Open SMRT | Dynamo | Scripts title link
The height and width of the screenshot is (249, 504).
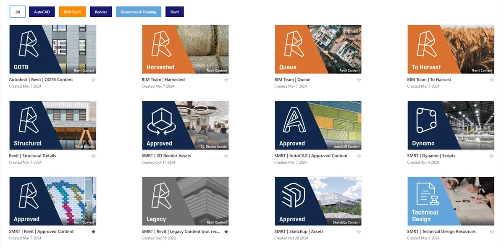coord(431,156)
